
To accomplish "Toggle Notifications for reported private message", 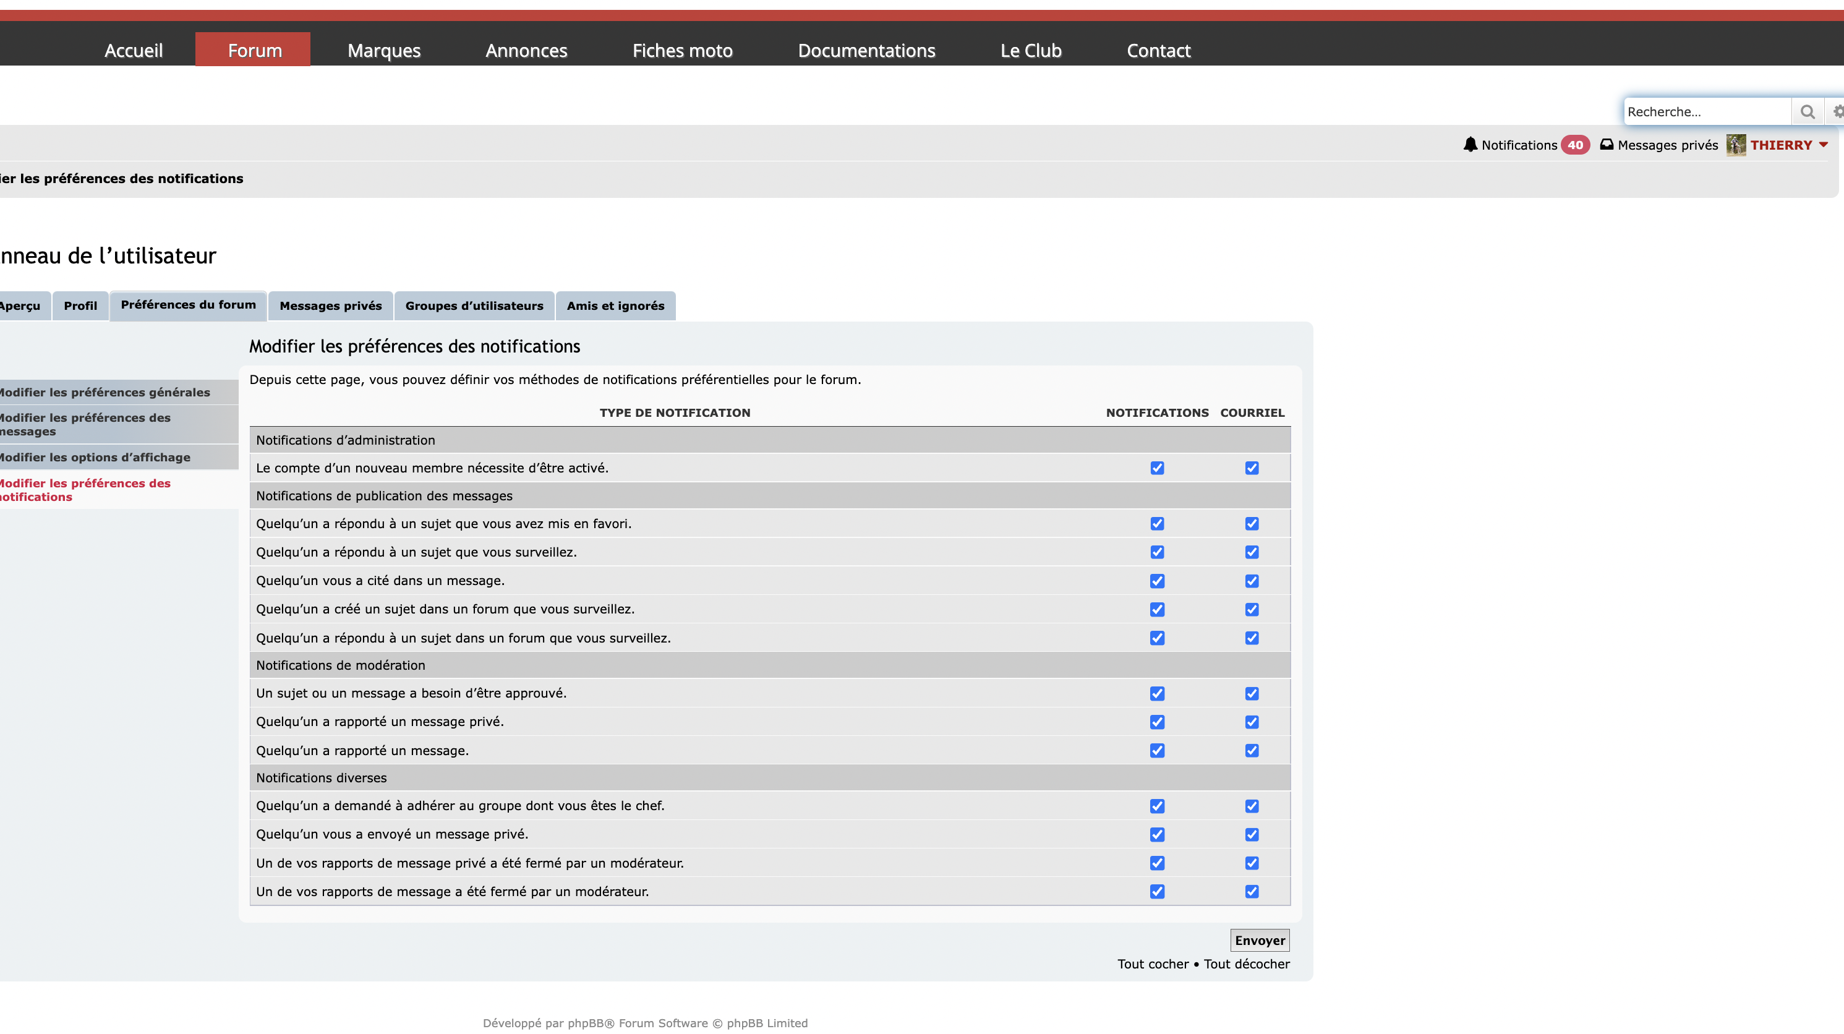I will tap(1157, 722).
